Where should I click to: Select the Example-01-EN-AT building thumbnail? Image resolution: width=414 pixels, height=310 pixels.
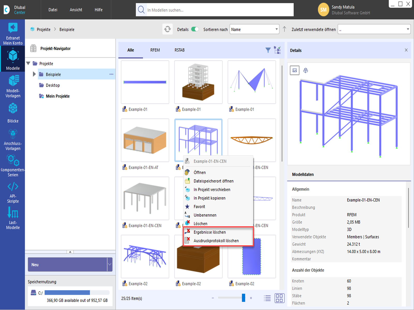tap(145, 140)
